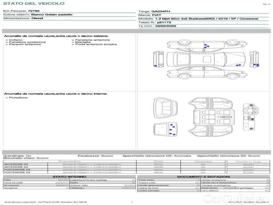The width and height of the screenshot is (273, 205).
Task: Select the Parabrezza: Buono status
Action: point(96,156)
